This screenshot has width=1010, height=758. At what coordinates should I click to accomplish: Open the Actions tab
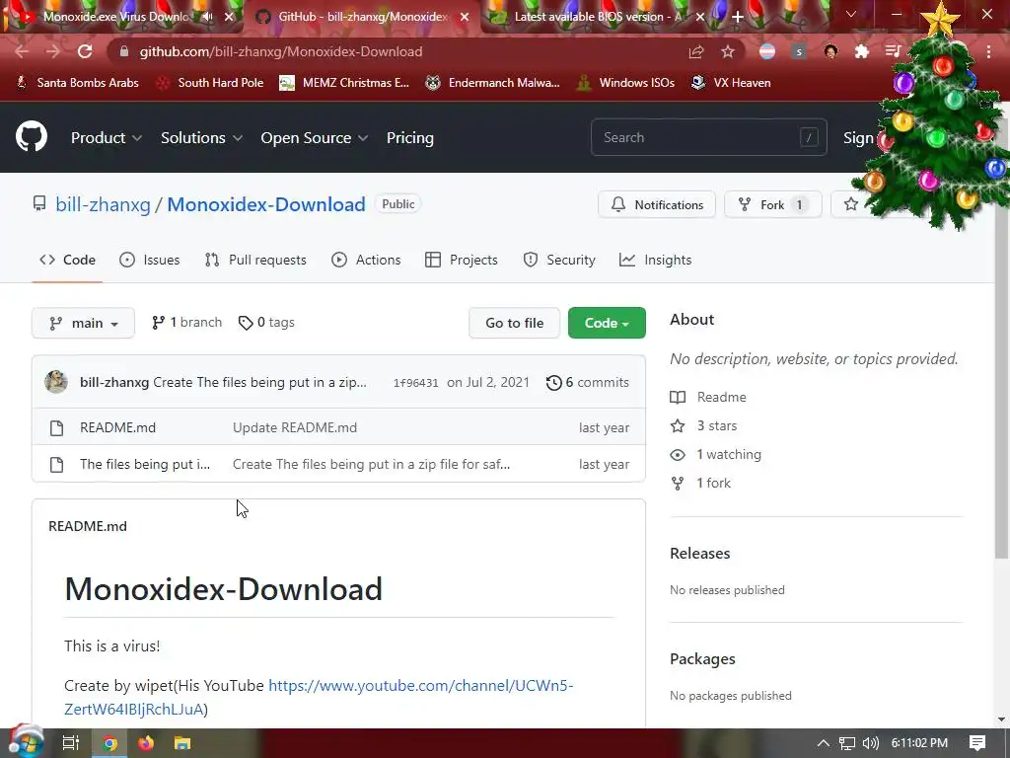click(x=366, y=260)
